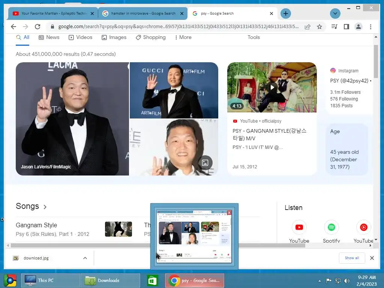384x288 pixels.
Task: Close the downloads bar
Action: 372,258
